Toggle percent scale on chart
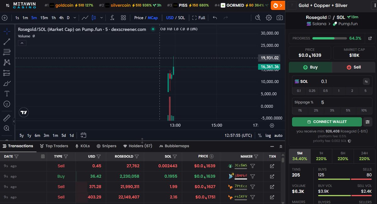Image resolution: width=377 pixels, height=204 pixels. point(260,136)
